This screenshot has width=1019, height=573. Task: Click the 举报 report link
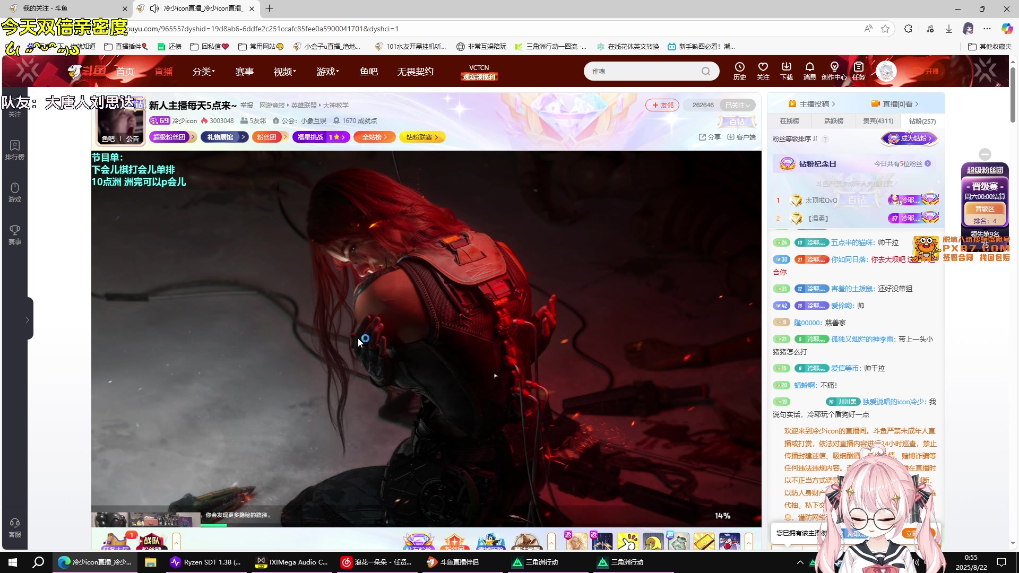(247, 106)
